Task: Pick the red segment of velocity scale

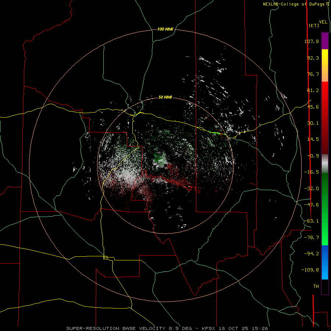Action: pos(325,118)
